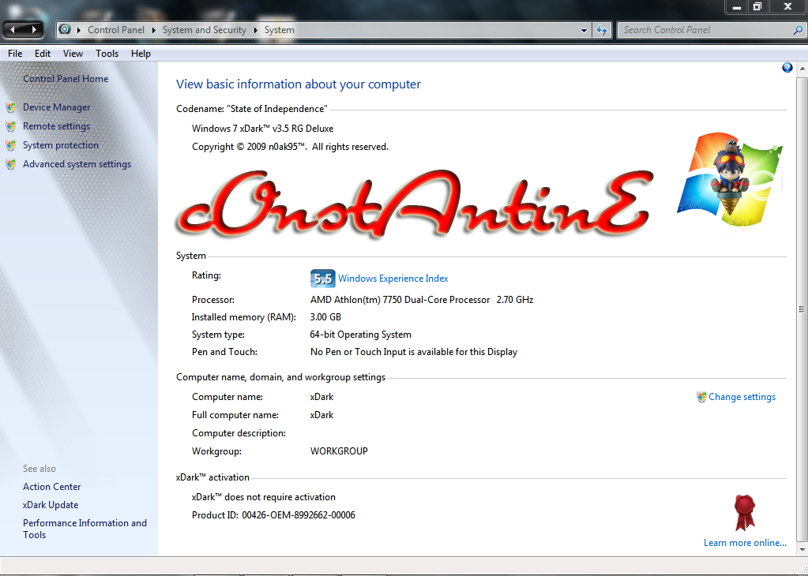
Task: Click the Windows flag logo with figurine
Action: coord(729,181)
